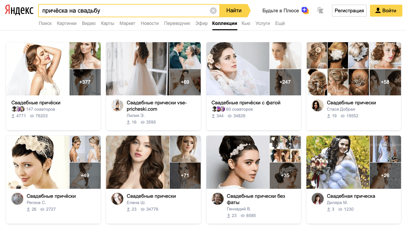The width and height of the screenshot is (406, 228).
Task: Switch to the Картинки tab
Action: [x=67, y=23]
